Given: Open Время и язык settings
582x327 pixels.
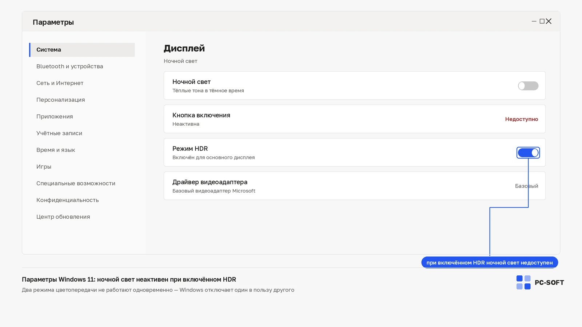Looking at the screenshot, I should [x=56, y=150].
